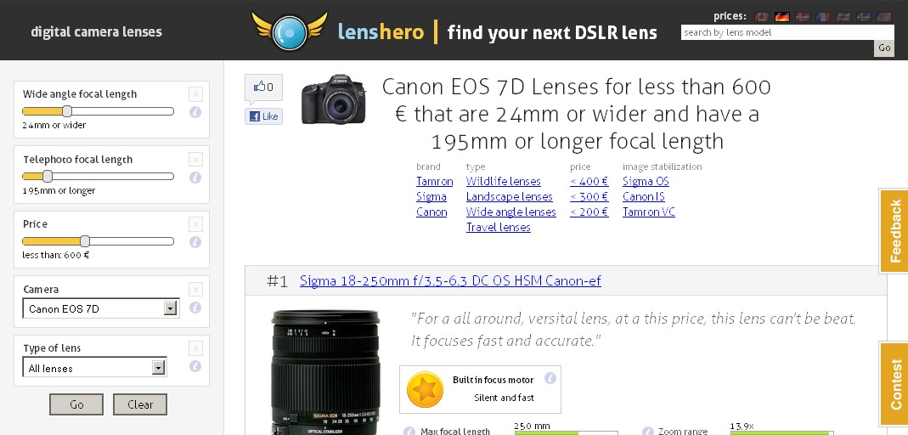908x435 pixels.
Task: Open the Contest side tab
Action: [894, 383]
